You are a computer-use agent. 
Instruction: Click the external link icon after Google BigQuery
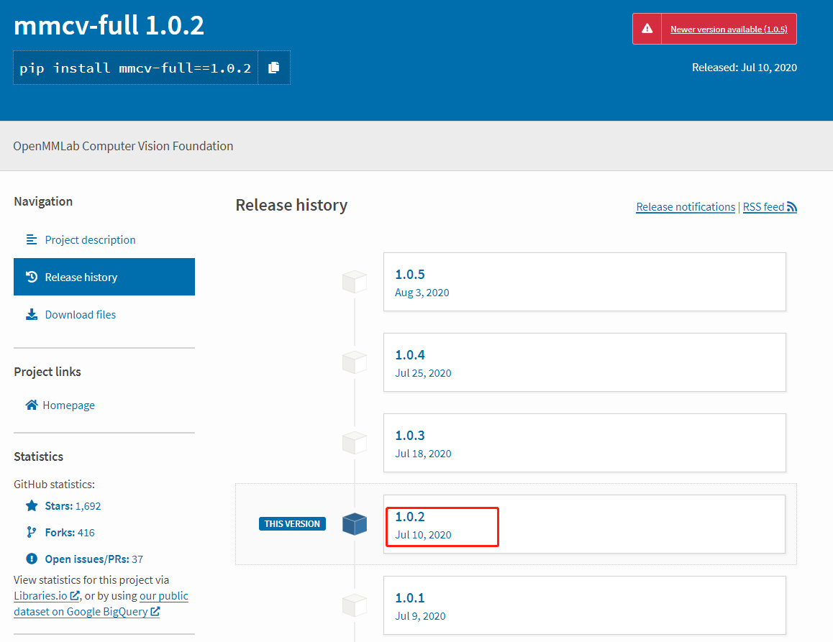pos(155,611)
